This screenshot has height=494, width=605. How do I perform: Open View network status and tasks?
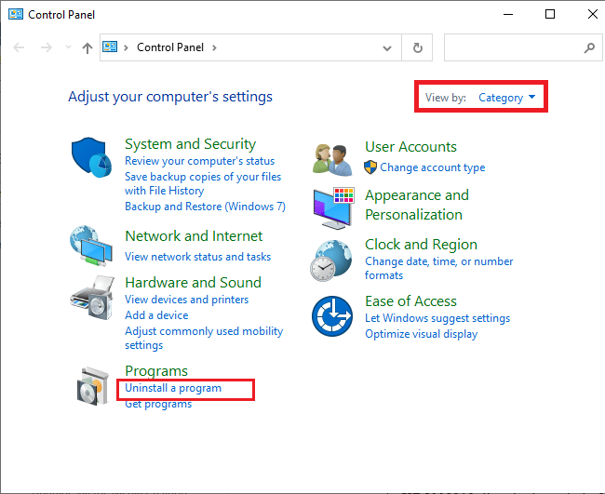(198, 257)
